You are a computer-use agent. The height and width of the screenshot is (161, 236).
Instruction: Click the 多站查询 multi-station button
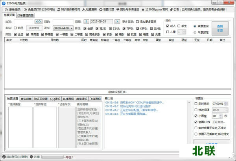pyautogui.click(x=36, y=28)
